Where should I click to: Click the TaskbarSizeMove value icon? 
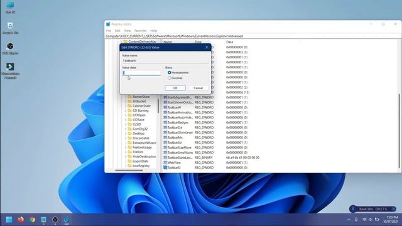[x=165, y=148]
